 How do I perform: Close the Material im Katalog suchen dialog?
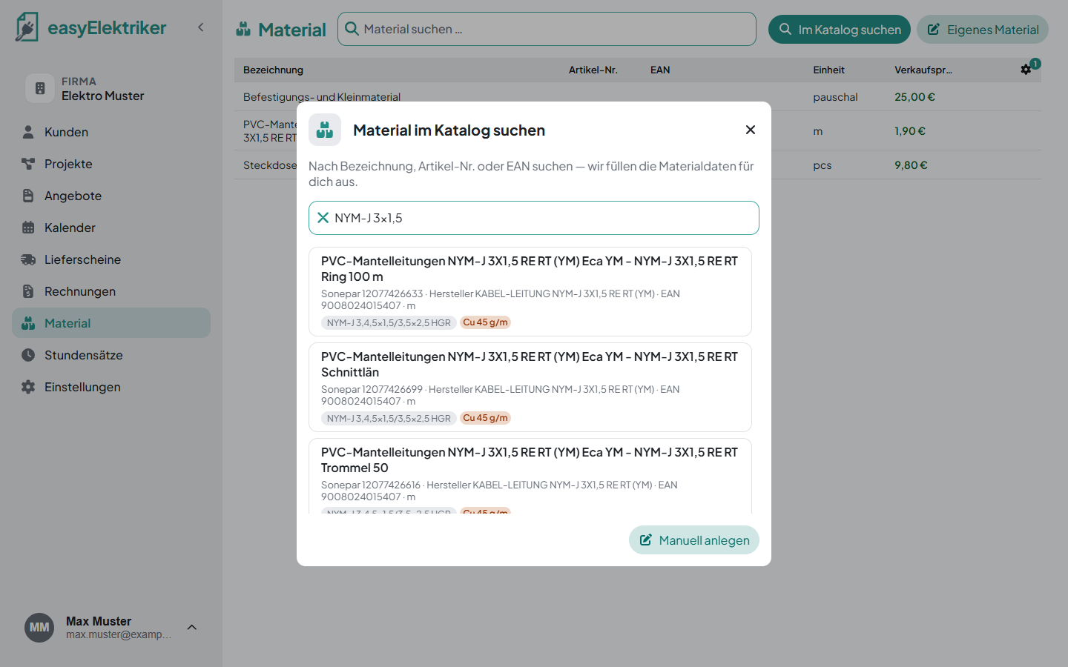pos(751,130)
